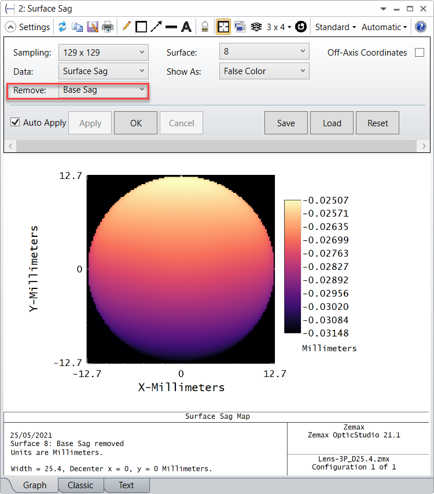Viewport: 434px width, 494px height.
Task: Click the Save settings button
Action: [286, 123]
